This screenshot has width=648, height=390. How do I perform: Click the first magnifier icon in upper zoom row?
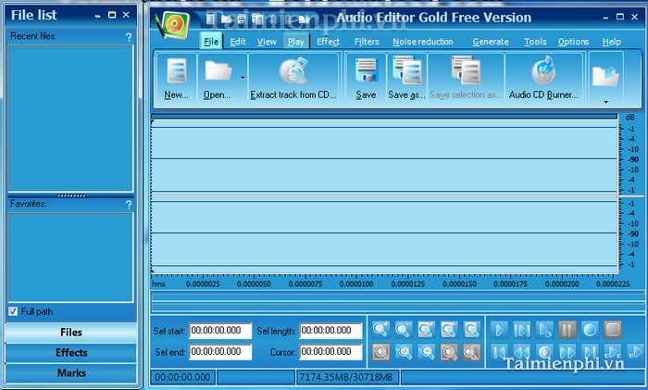tap(380, 330)
